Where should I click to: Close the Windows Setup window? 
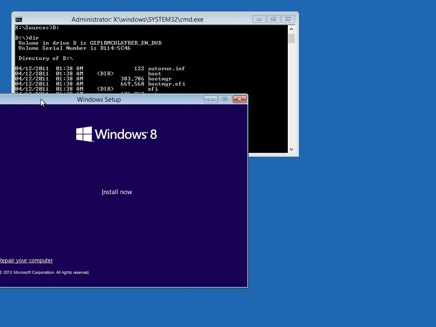click(239, 99)
